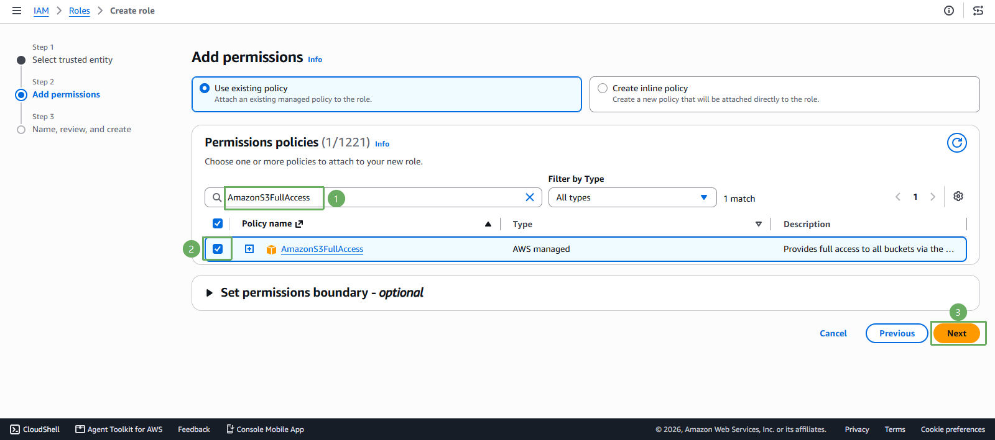Viewport: 995px width, 440px height.
Task: Open the hamburger navigation menu
Action: 17,11
